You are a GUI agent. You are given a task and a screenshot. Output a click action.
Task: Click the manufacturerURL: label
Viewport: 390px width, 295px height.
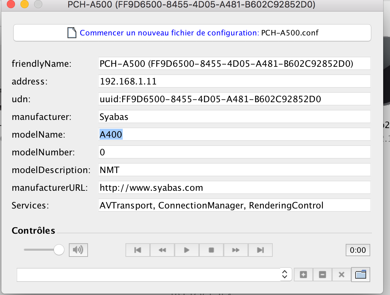click(50, 188)
